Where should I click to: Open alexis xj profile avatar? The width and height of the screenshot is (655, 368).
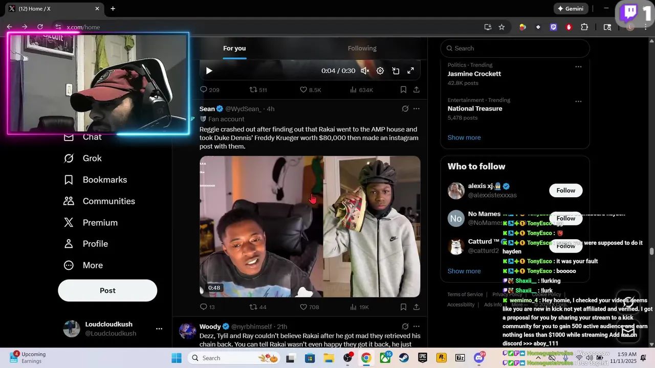(456, 191)
